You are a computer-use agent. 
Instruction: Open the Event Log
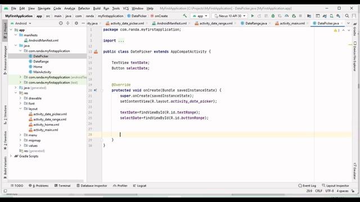[307, 186]
